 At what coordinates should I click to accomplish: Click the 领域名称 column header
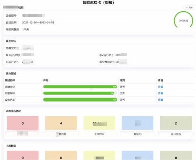[x=10, y=80]
